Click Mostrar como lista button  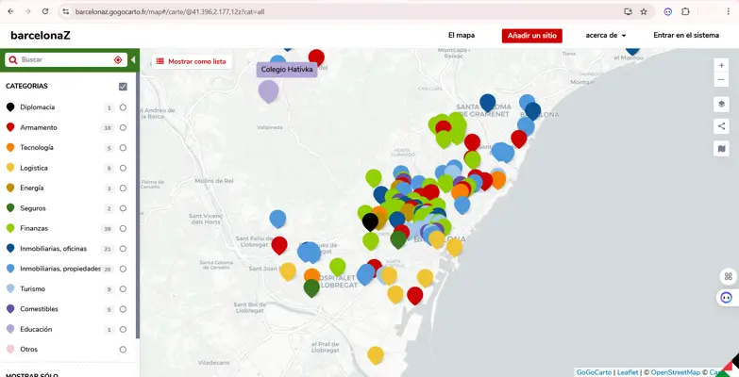point(192,61)
